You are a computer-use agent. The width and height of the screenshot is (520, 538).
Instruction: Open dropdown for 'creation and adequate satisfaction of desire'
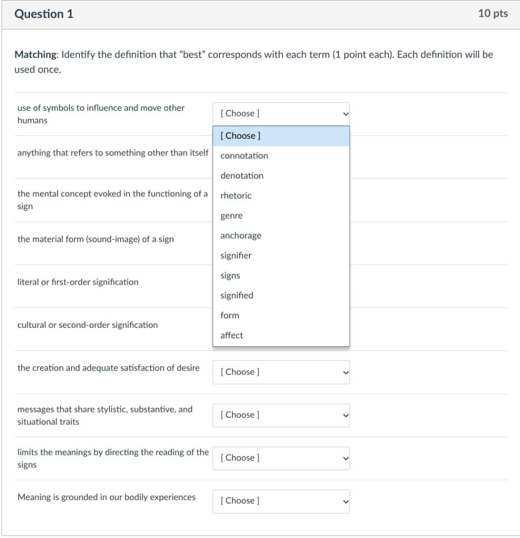281,373
